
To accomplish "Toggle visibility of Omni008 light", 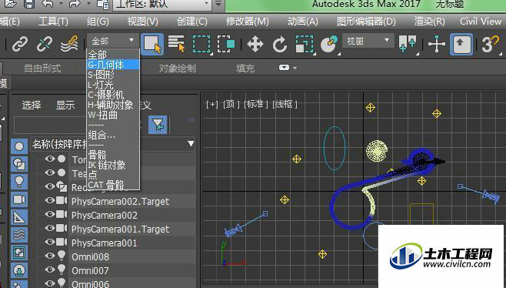I will [x=49, y=256].
